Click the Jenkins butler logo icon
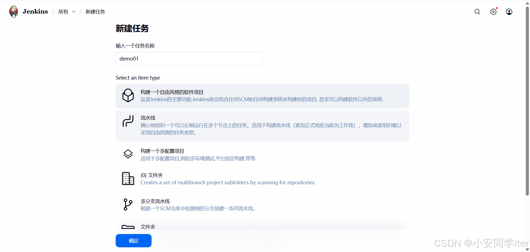This screenshot has width=530, height=252. tap(14, 12)
